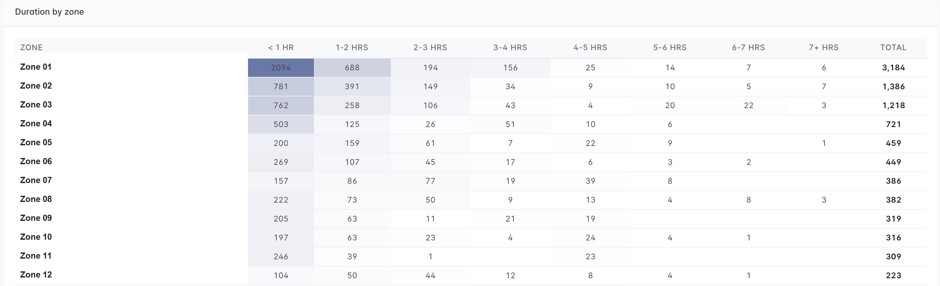Select the 246 cell in Zone 11
Viewport: 940px width, 286px height.
pos(281,256)
